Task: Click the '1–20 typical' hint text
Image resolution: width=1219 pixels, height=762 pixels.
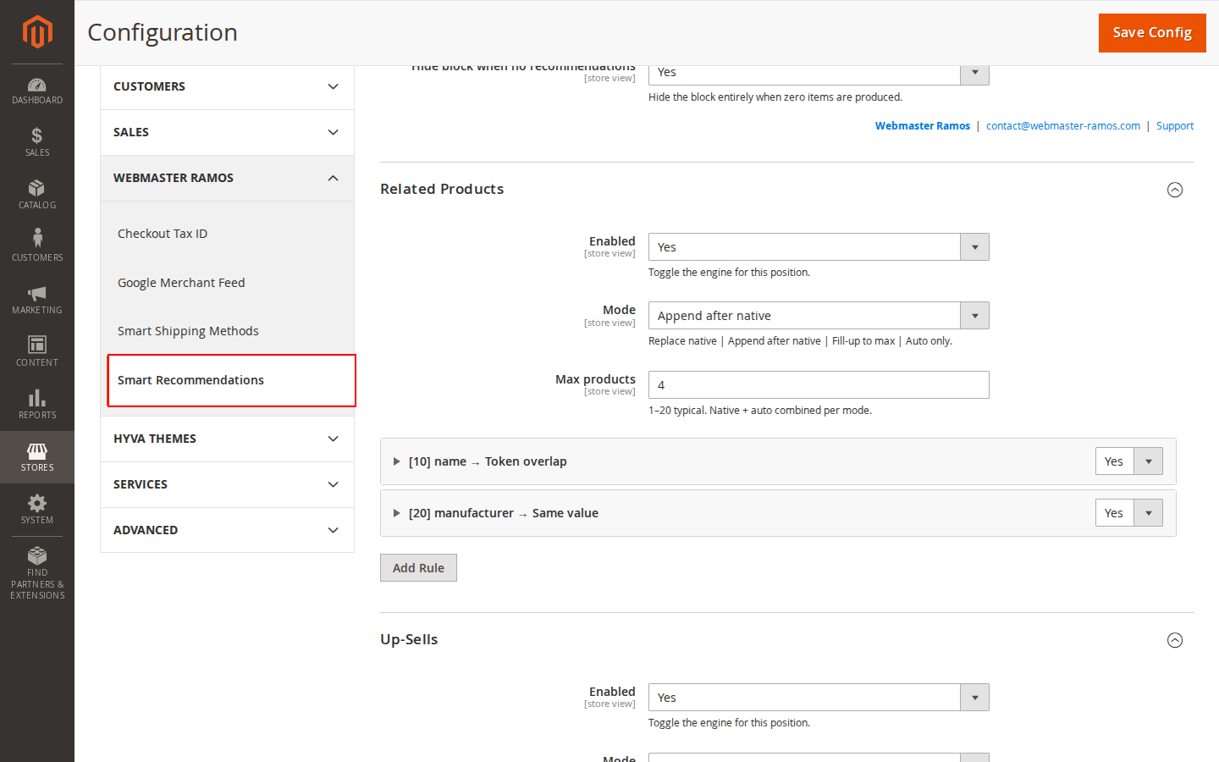Action: point(760,411)
